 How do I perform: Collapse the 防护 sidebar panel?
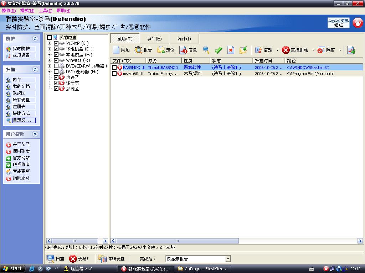coord(35,38)
